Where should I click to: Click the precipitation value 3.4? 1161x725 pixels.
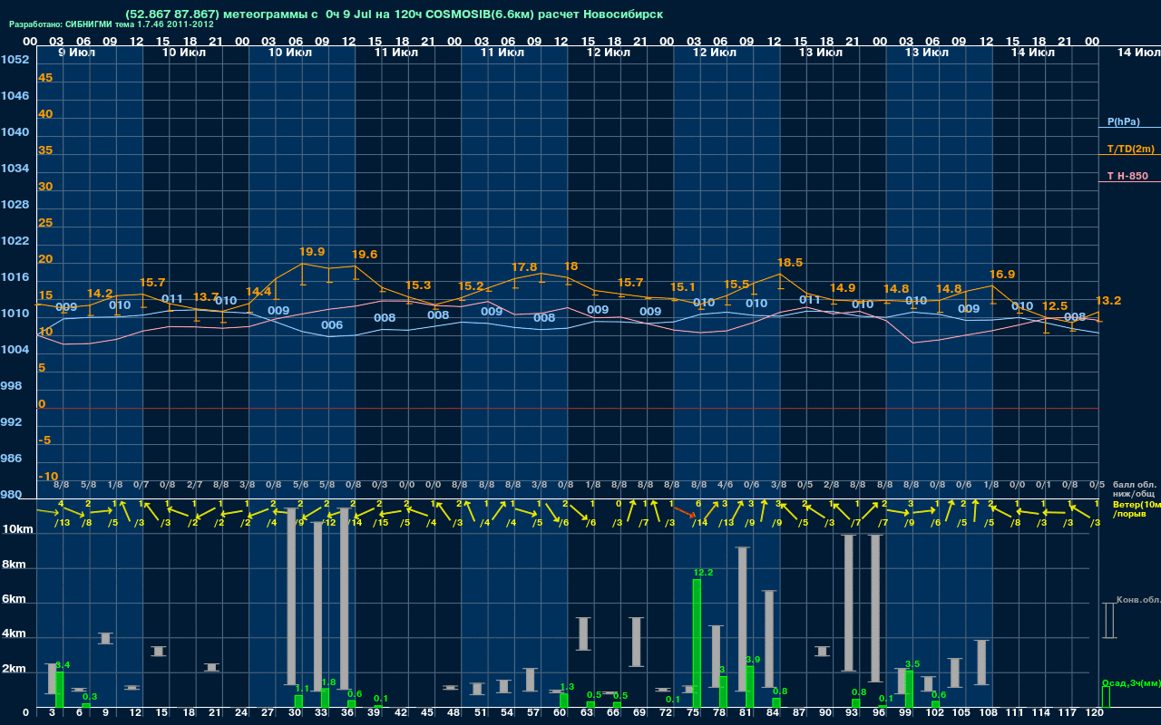[x=63, y=665]
